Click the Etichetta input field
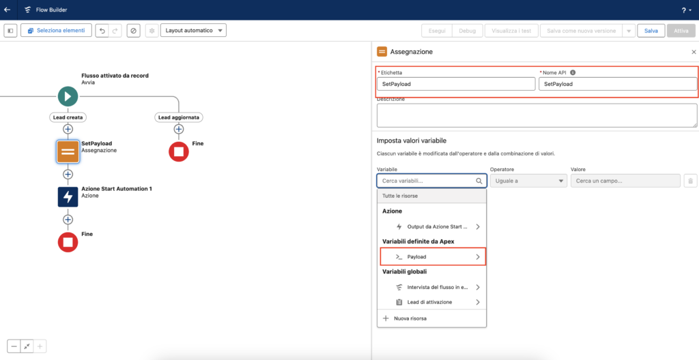Viewport: 699px width, 360px height. (x=455, y=84)
